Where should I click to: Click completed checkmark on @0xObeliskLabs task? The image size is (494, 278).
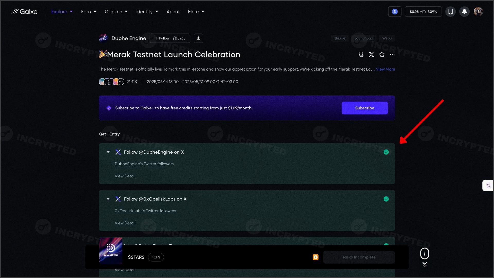coord(386,199)
